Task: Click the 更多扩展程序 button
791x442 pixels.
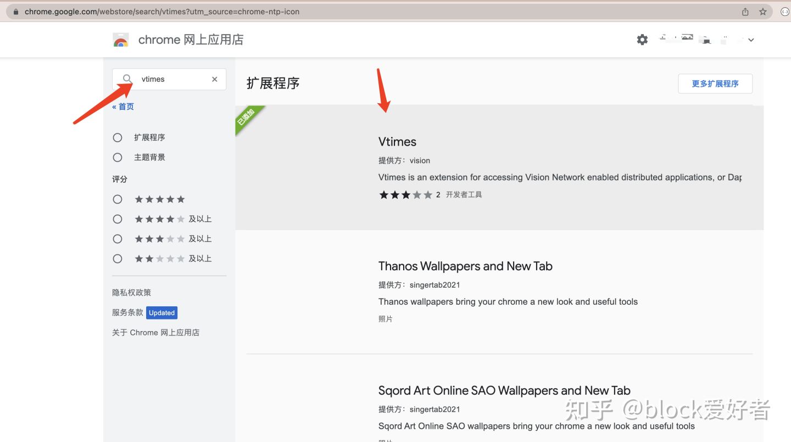Action: [715, 83]
